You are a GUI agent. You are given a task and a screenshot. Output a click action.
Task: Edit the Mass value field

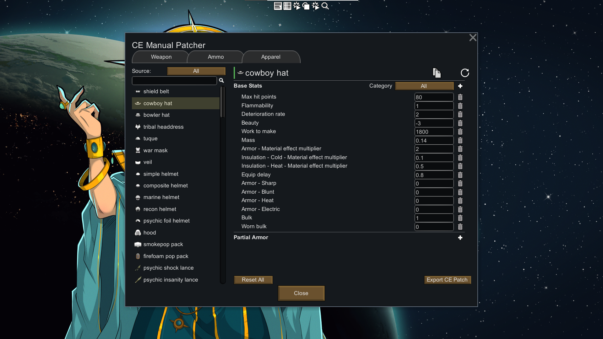coord(434,140)
